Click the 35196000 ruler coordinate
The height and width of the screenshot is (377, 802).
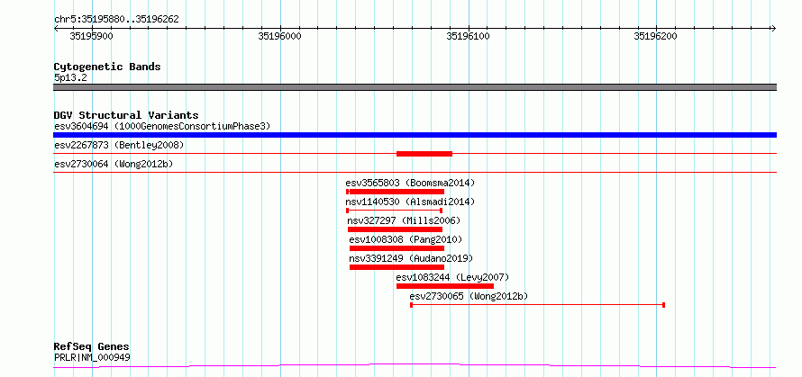(279, 36)
